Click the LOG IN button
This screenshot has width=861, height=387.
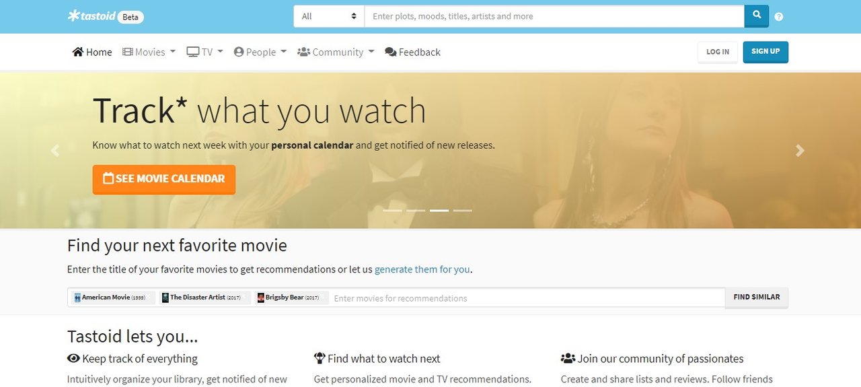[718, 52]
